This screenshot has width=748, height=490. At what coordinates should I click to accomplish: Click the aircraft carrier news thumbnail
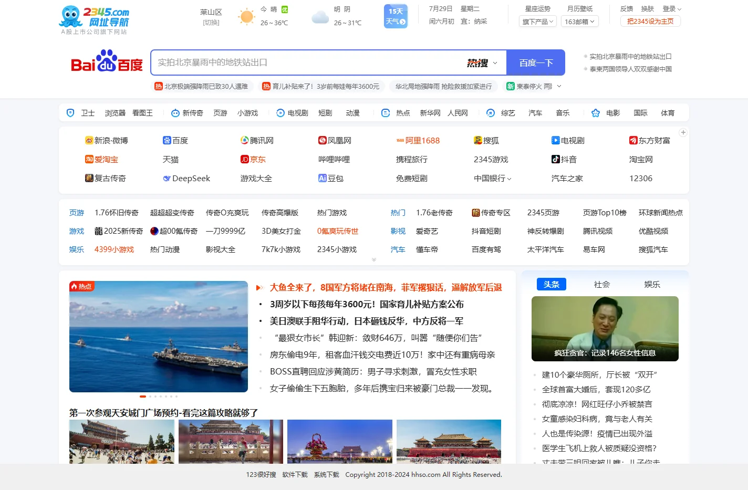[159, 337]
